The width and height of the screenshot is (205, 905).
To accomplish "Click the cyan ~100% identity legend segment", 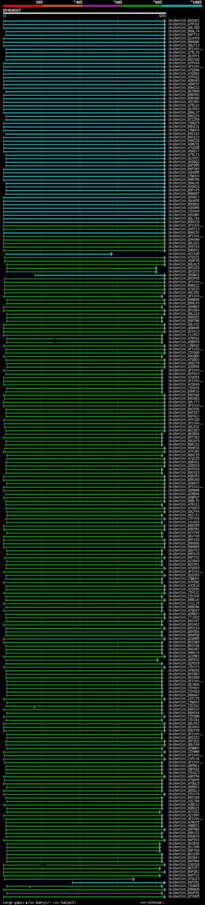I will tap(182, 6).
